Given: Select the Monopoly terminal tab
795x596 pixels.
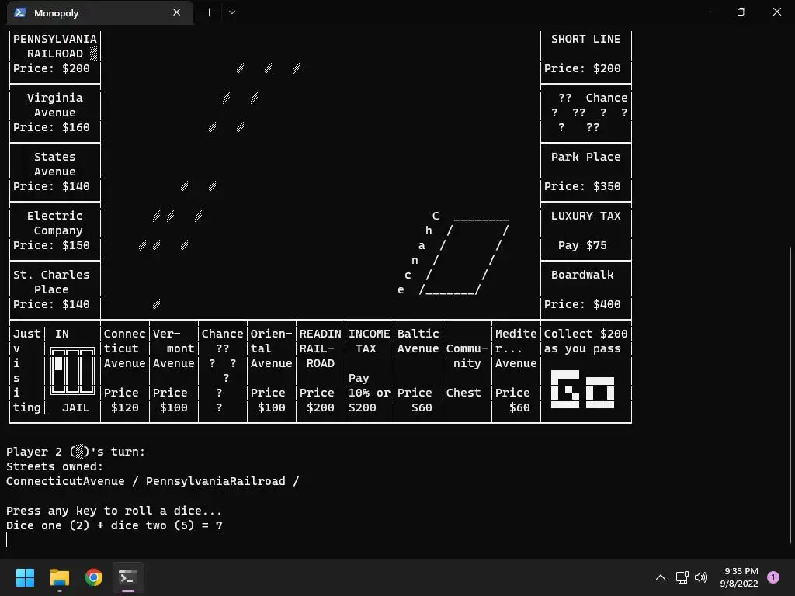Looking at the screenshot, I should point(100,12).
